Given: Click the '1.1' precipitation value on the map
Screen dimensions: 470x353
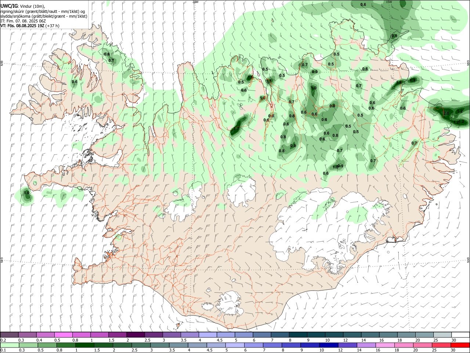Looking at the screenshot, I should [x=269, y=81].
